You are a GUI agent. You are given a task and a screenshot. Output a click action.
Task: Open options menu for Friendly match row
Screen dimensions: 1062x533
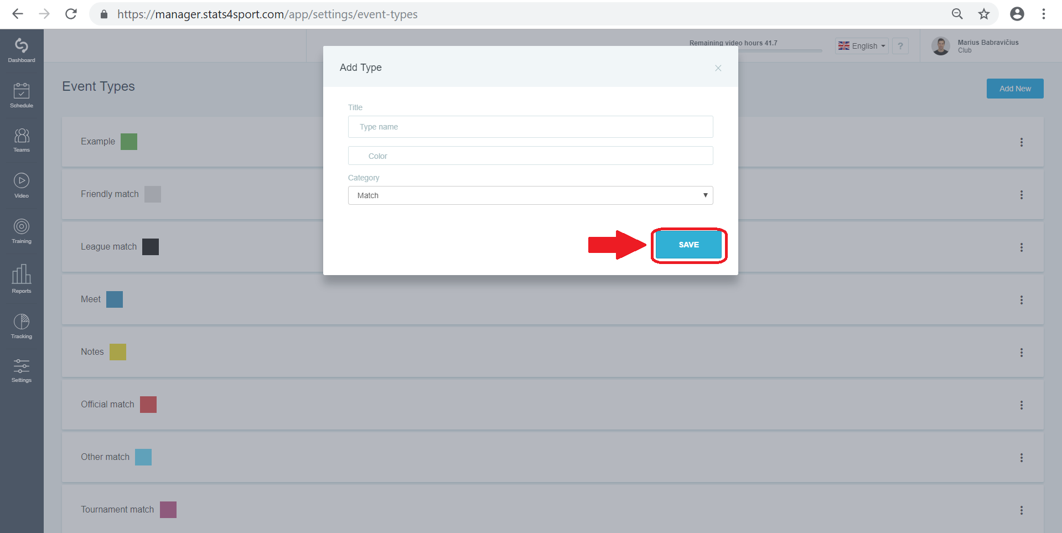pyautogui.click(x=1022, y=195)
